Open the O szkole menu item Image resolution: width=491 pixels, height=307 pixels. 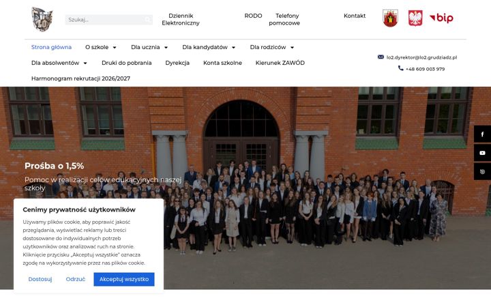click(x=97, y=47)
